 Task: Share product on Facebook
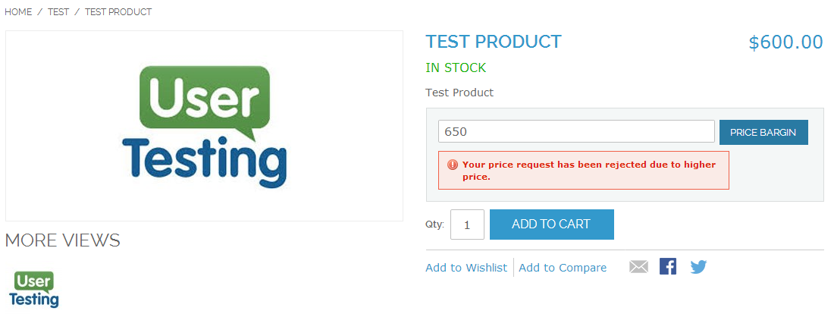[668, 267]
